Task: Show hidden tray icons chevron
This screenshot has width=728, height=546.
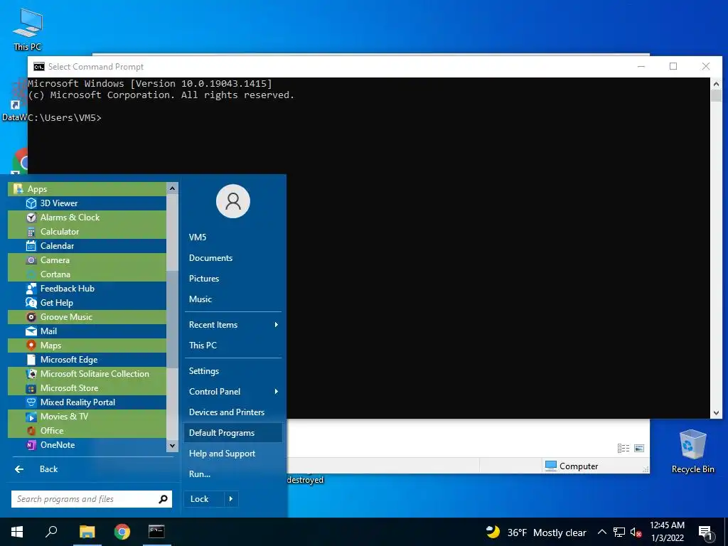Action: click(601, 532)
